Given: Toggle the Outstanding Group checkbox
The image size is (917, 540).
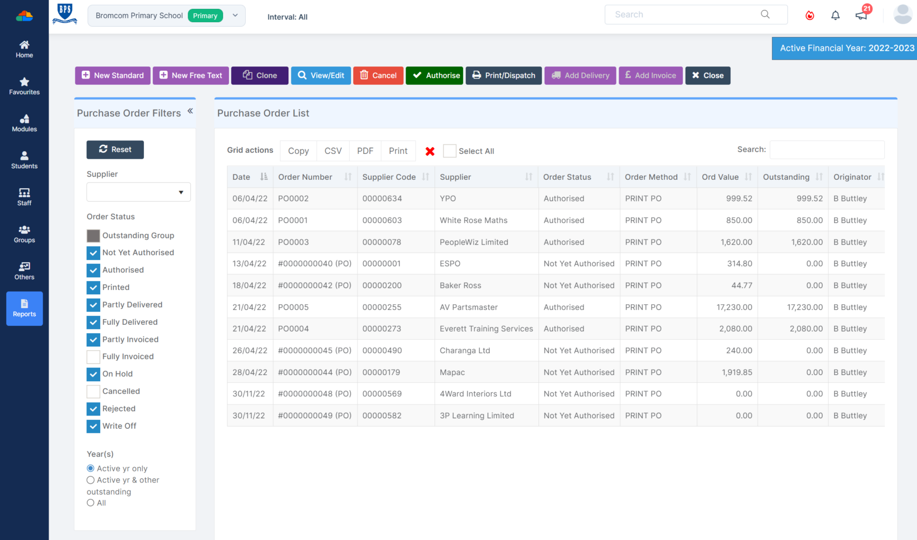Looking at the screenshot, I should click(93, 236).
